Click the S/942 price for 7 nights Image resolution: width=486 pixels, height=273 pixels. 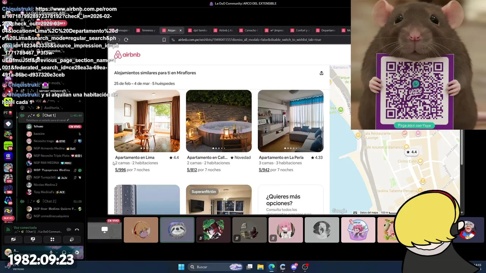[264, 170]
